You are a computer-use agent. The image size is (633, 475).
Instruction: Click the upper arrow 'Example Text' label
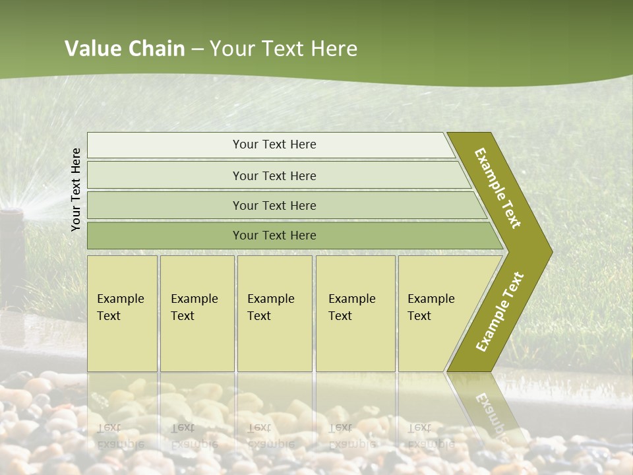tap(497, 188)
